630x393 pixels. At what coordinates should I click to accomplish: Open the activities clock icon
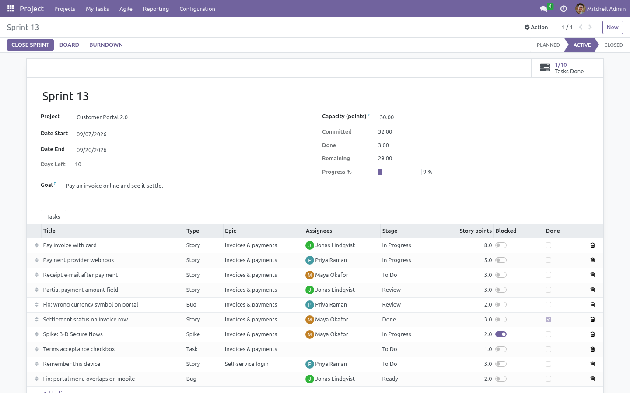click(563, 9)
